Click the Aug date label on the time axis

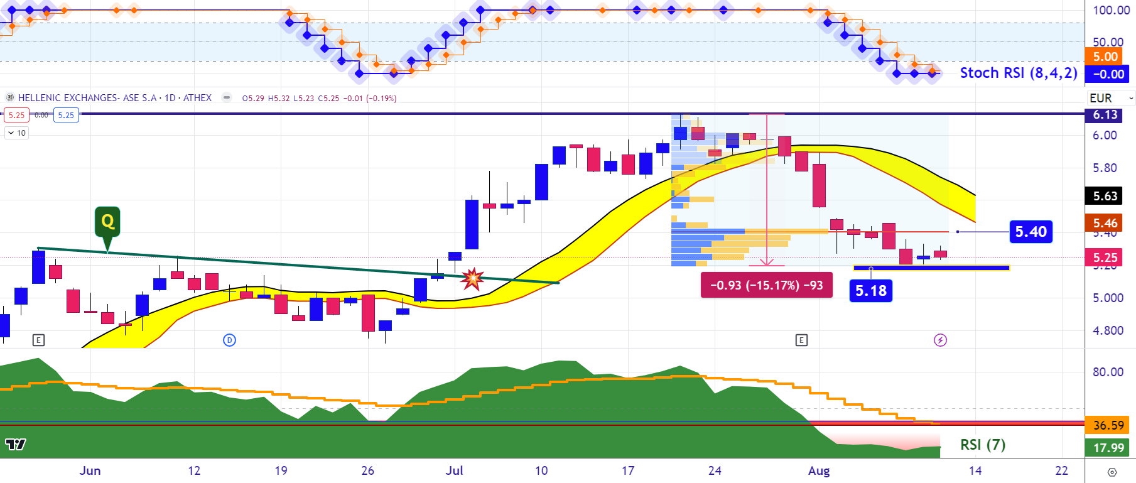pyautogui.click(x=819, y=470)
